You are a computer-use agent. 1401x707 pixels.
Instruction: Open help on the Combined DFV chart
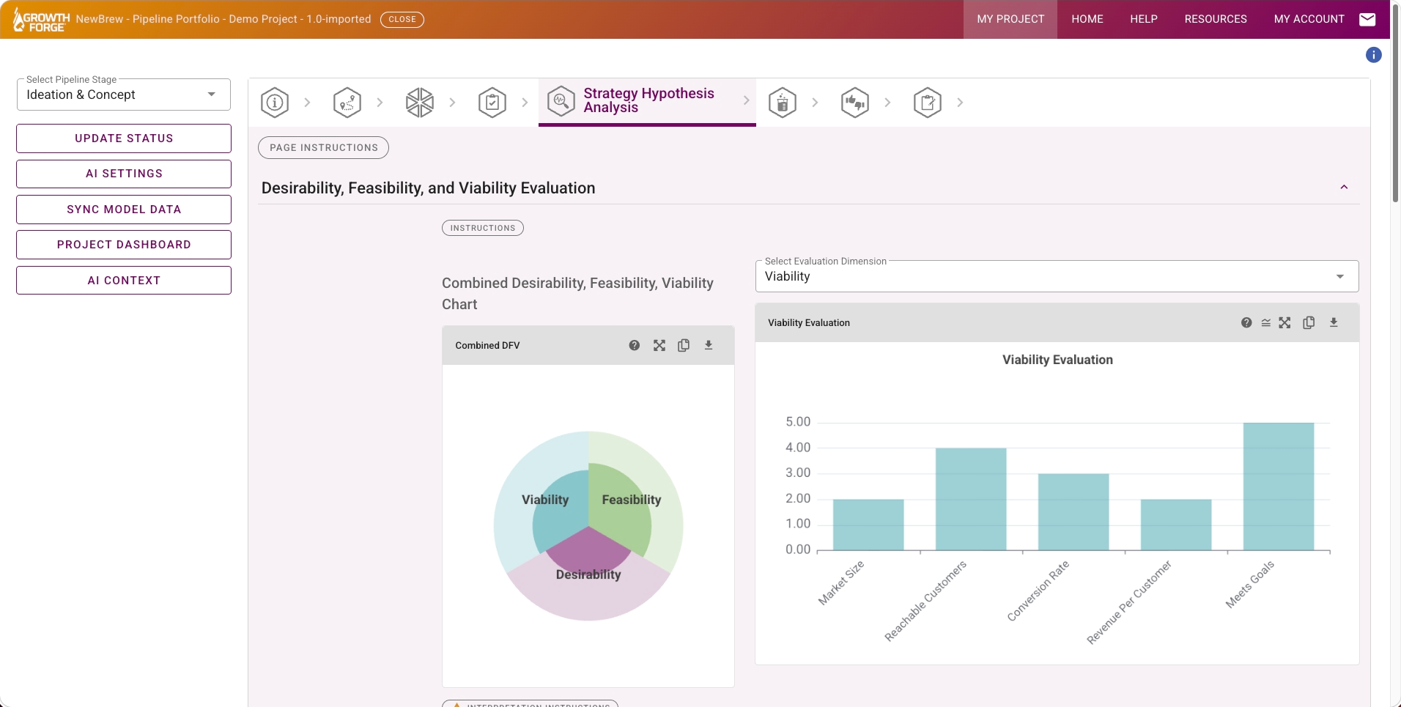[x=635, y=346]
